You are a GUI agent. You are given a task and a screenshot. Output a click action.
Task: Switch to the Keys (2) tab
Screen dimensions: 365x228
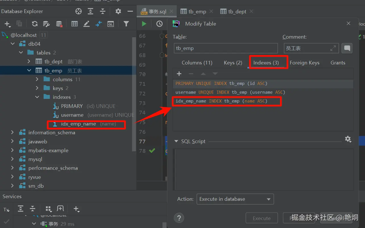coord(233,63)
